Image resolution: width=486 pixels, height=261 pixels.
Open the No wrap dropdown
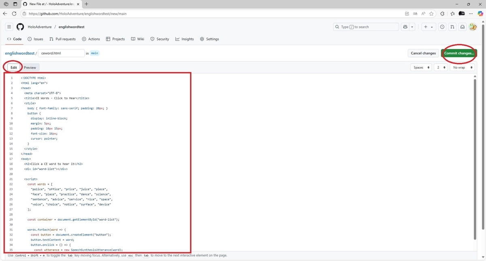[462, 67]
